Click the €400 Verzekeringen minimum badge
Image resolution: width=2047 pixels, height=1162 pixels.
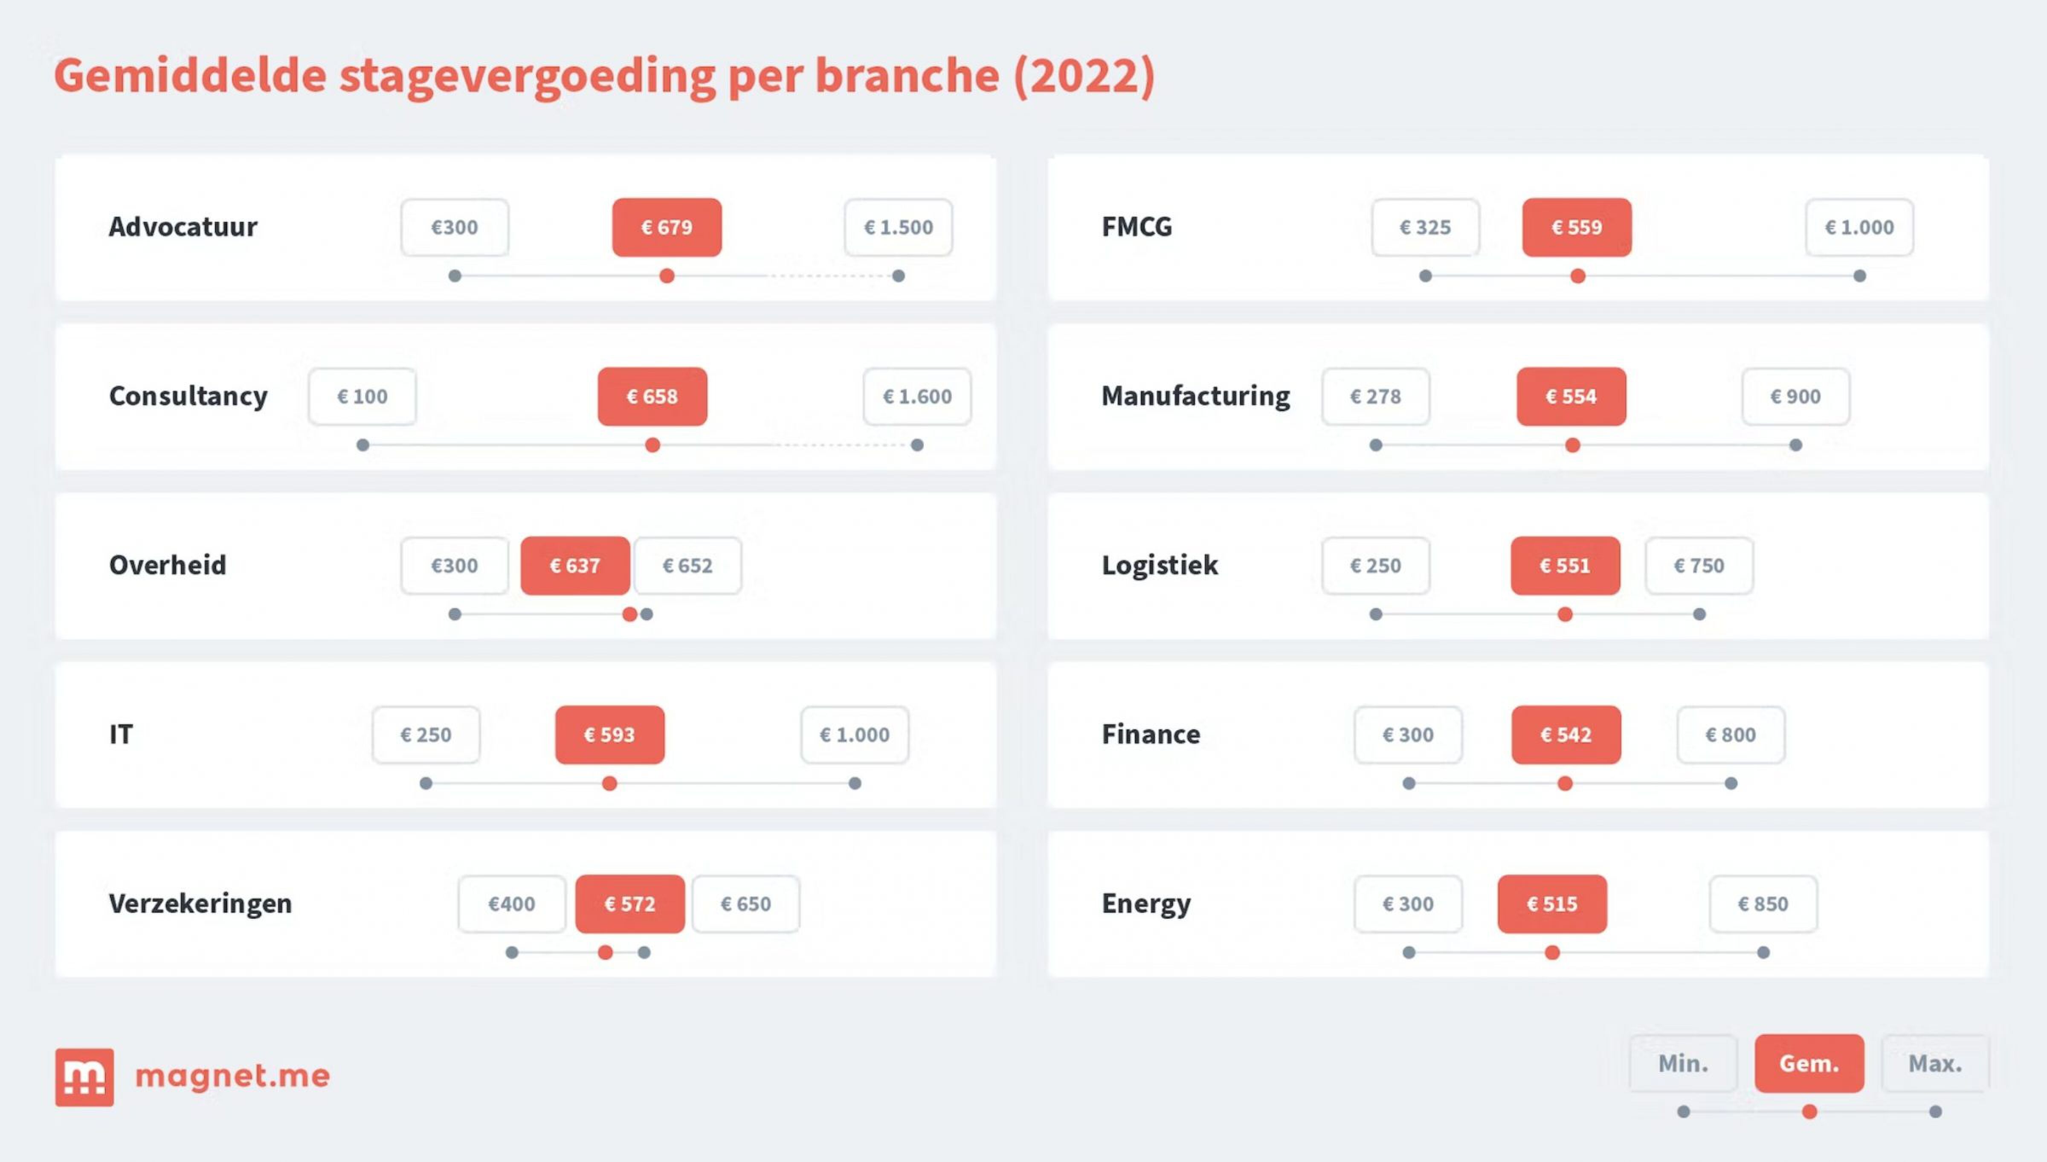click(x=512, y=904)
